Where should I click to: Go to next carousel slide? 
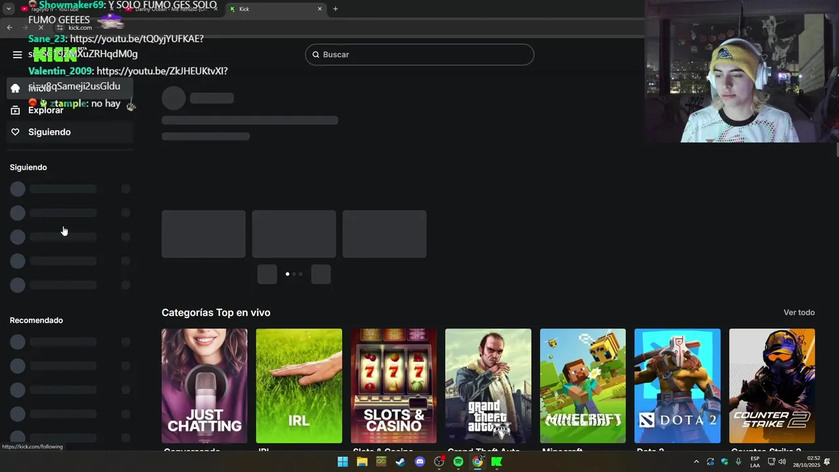[321, 274]
